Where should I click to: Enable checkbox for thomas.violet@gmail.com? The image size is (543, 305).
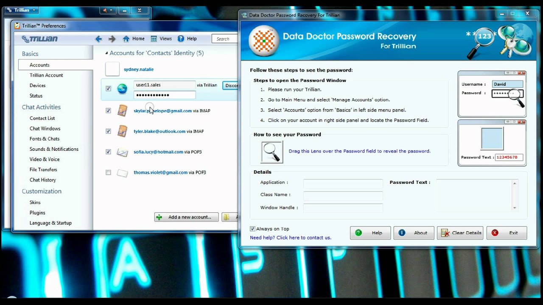click(108, 172)
